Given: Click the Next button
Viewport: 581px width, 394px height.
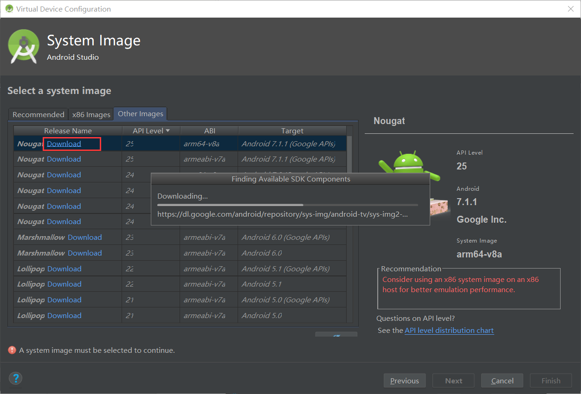Looking at the screenshot, I should (x=453, y=381).
